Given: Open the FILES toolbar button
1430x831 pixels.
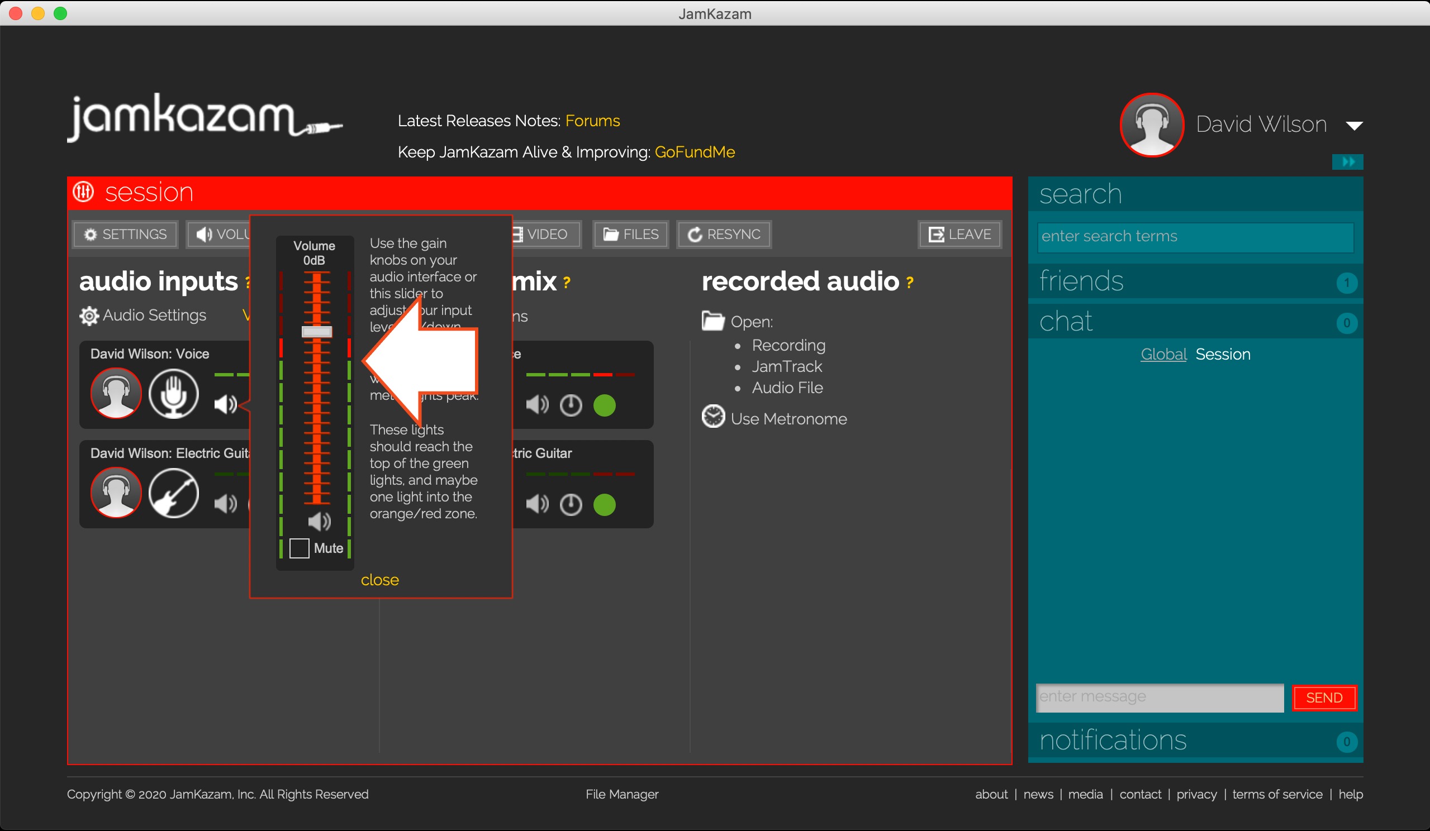Looking at the screenshot, I should pos(630,234).
